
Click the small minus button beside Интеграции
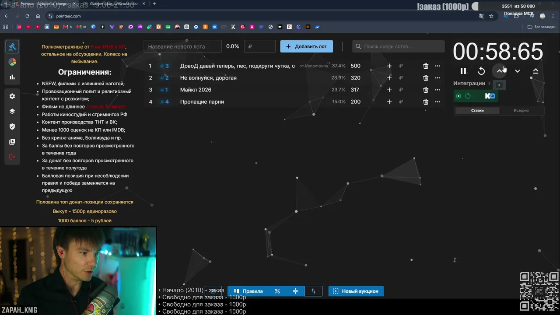499,85
